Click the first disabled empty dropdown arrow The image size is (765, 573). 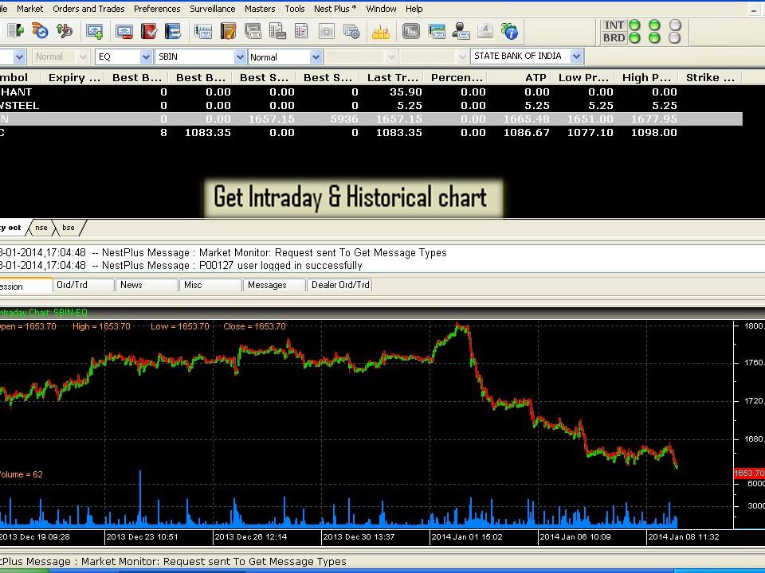click(x=390, y=57)
